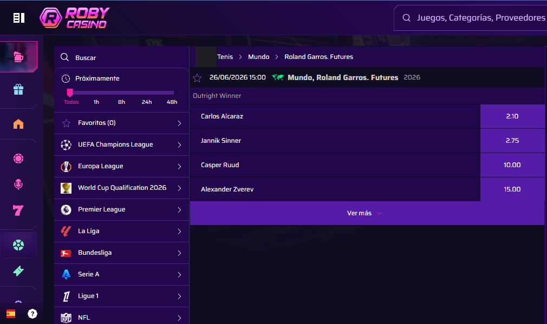Expand UEFA Champions League chevron

[179, 145]
